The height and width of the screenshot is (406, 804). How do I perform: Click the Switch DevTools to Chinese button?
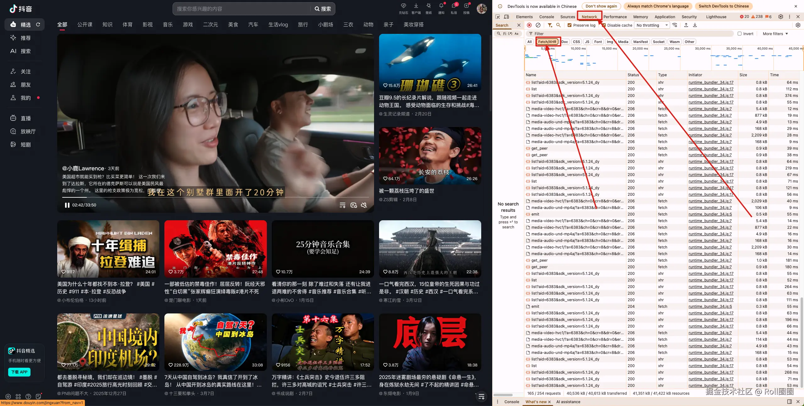pyautogui.click(x=724, y=6)
